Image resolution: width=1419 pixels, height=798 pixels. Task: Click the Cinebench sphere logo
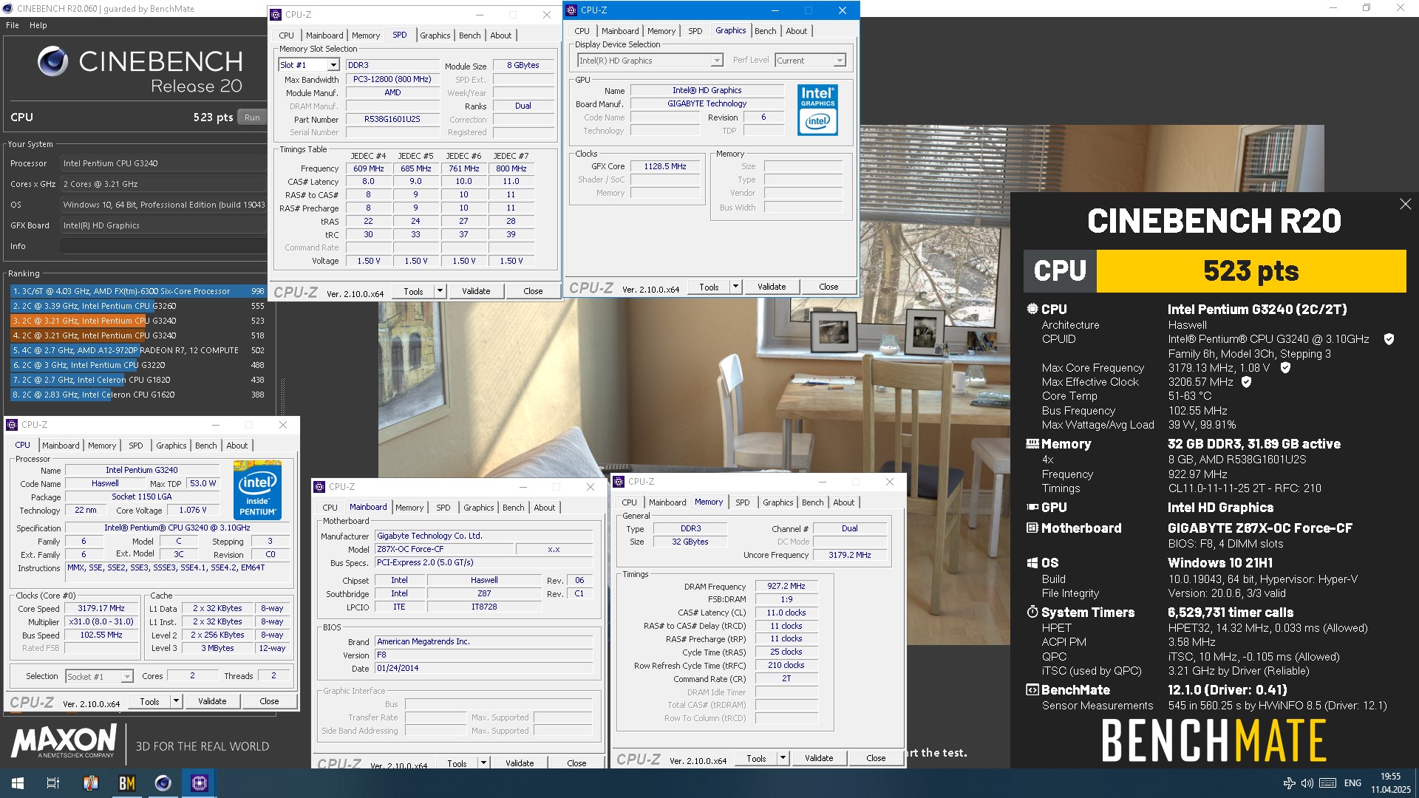[x=52, y=61]
